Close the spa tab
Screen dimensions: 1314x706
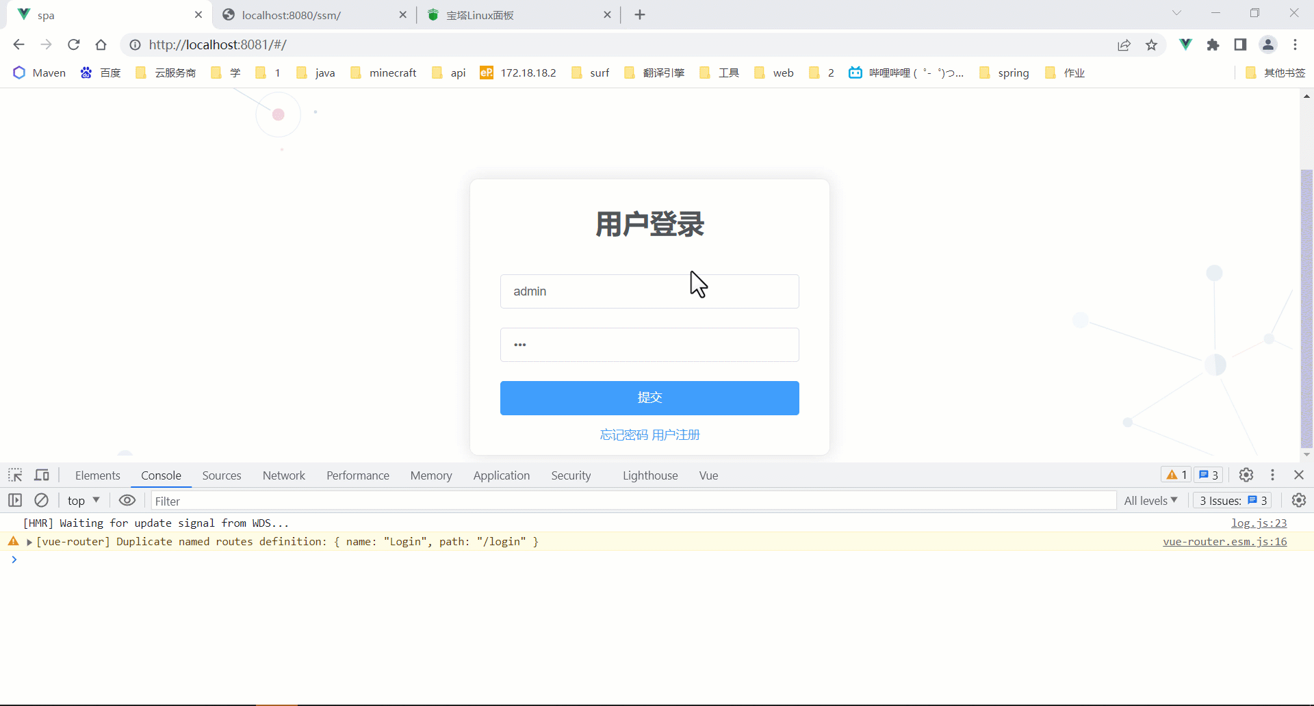198,14
